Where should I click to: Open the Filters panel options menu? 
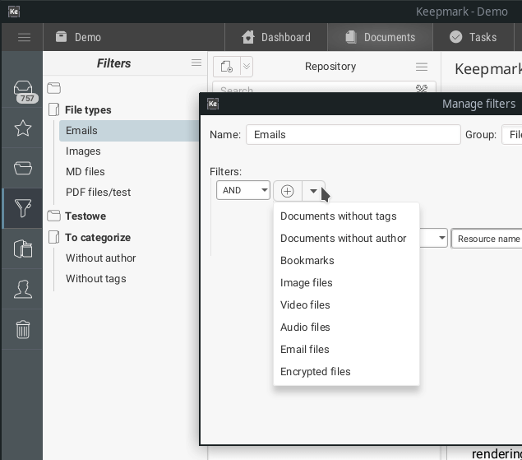196,63
